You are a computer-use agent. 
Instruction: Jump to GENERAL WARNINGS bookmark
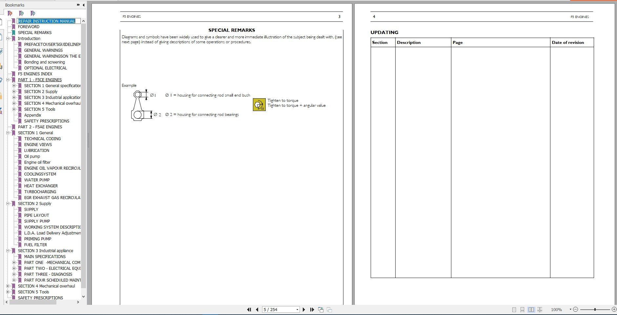[x=43, y=50]
